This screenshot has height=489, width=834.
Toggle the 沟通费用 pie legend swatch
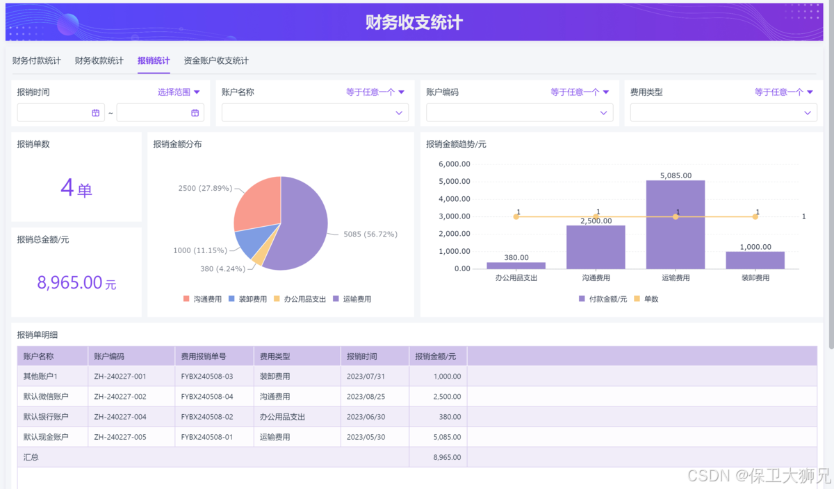[186, 299]
